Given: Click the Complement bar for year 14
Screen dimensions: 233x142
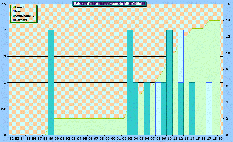Looking at the screenshot, I should (x=192, y=109).
